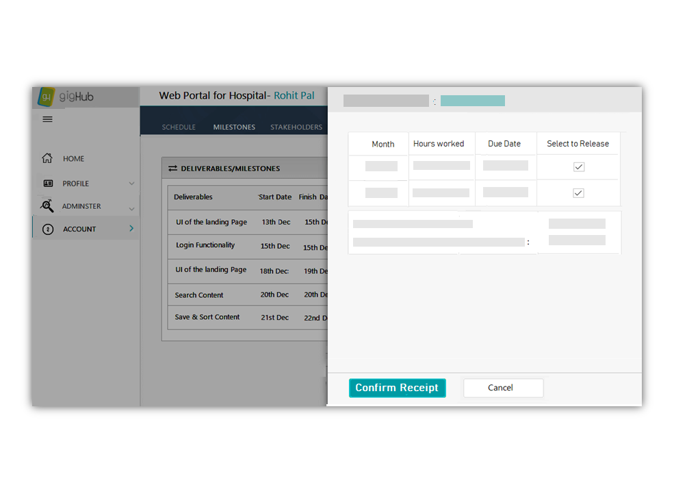The height and width of the screenshot is (496, 674).
Task: Expand the Profile menu chevron
Action: pos(131,183)
